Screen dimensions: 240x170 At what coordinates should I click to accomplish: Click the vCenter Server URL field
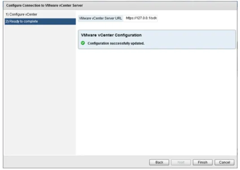point(141,18)
